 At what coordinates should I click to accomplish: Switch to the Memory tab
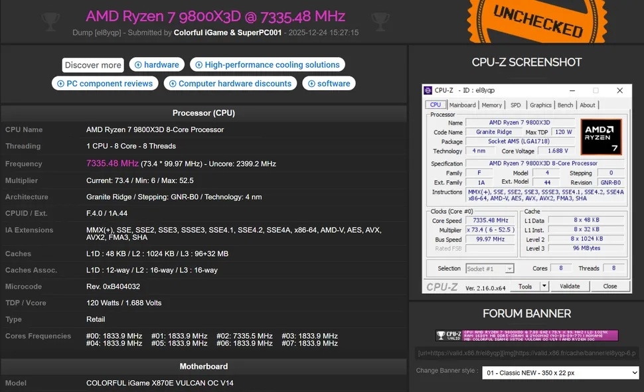[492, 104]
